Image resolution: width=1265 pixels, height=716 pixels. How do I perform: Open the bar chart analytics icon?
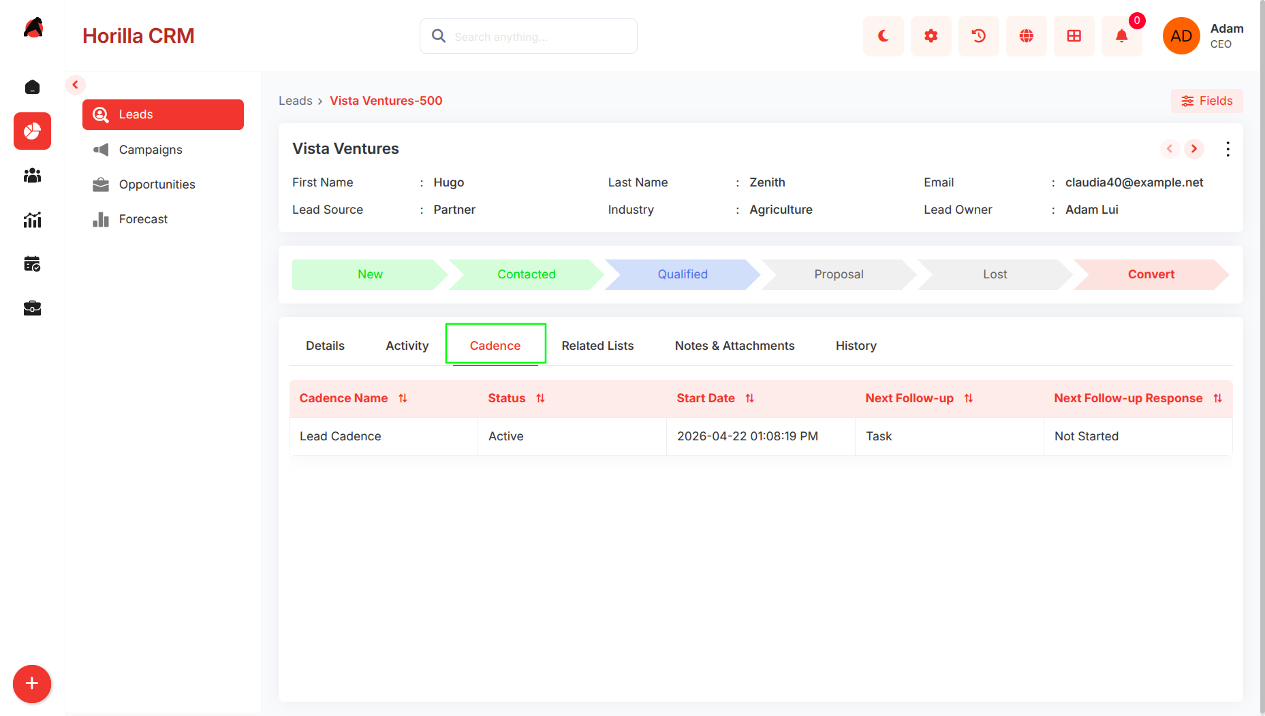coord(32,220)
